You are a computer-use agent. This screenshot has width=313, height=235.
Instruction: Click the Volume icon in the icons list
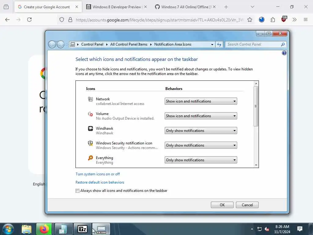90,114
